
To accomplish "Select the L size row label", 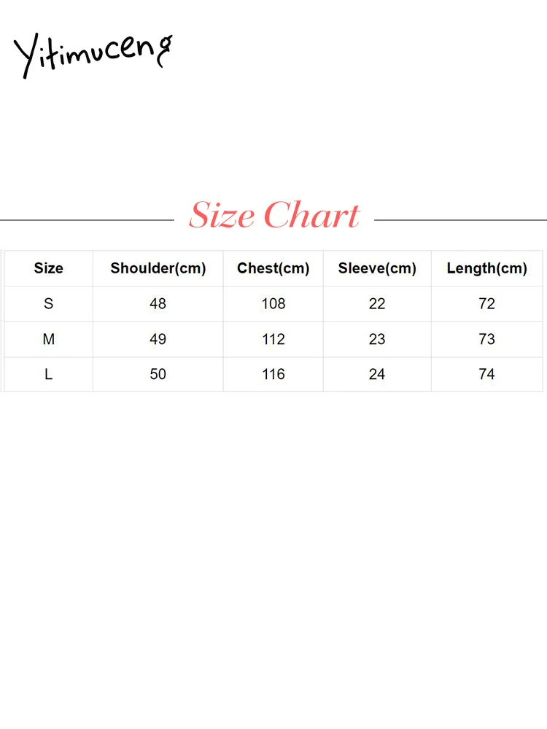I will pyautogui.click(x=49, y=374).
